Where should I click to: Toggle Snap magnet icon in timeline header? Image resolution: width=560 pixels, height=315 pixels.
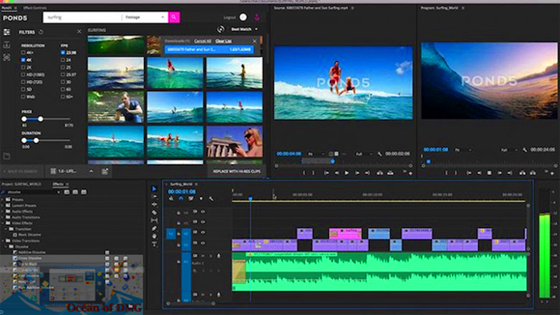181,199
